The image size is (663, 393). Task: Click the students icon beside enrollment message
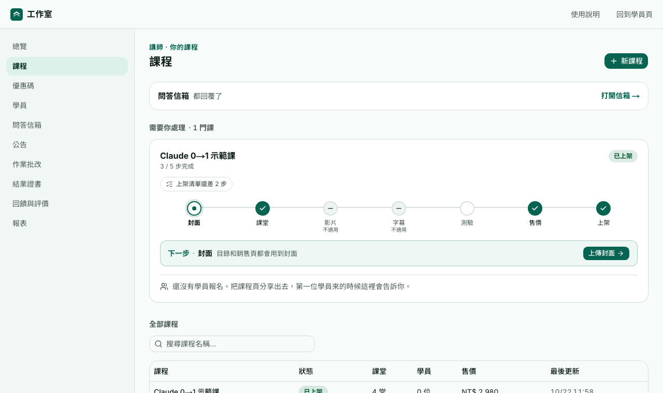pos(164,286)
